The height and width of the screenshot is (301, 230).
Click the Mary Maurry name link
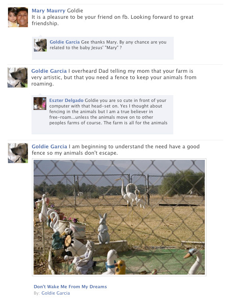48,10
